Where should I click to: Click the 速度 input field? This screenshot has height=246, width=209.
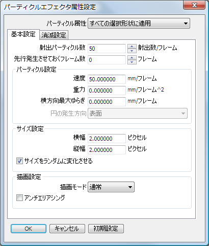(107, 79)
